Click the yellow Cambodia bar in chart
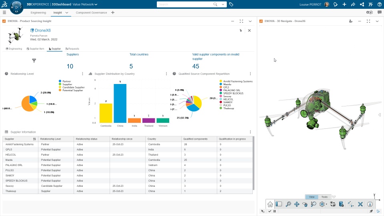The image size is (384, 216). pos(106,113)
